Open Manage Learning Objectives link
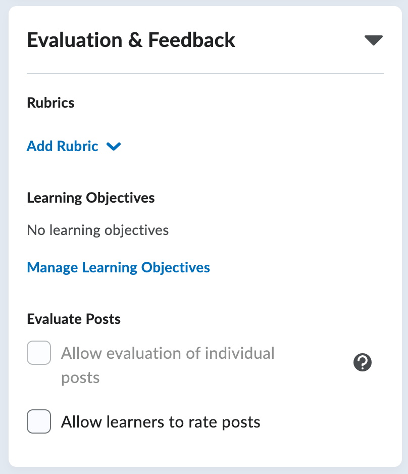Viewport: 408px width, 474px height. coord(118,267)
